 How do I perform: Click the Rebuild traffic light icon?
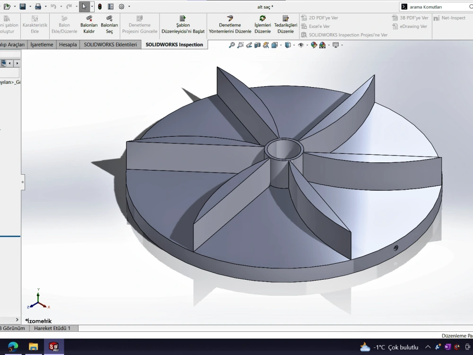point(100,6)
